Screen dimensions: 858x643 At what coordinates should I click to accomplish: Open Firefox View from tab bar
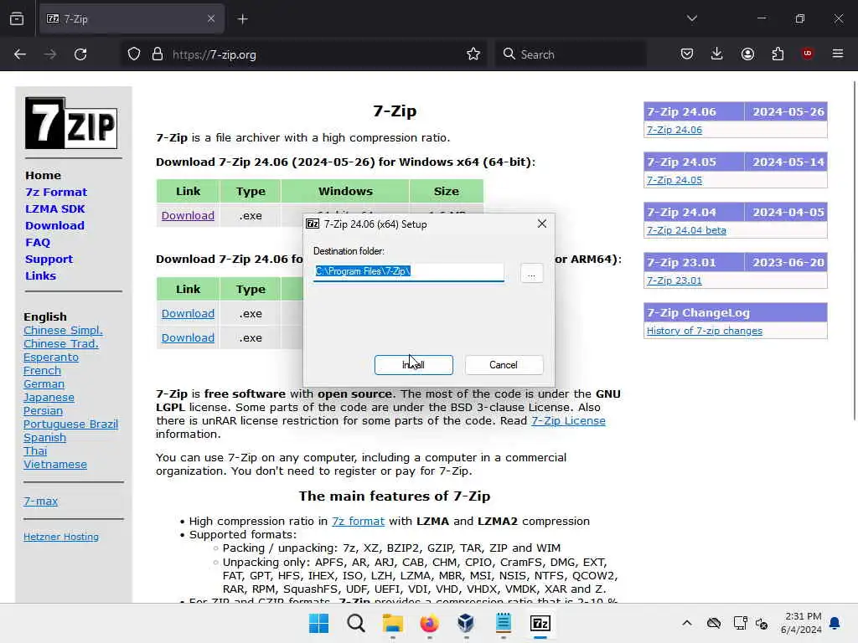pyautogui.click(x=17, y=18)
